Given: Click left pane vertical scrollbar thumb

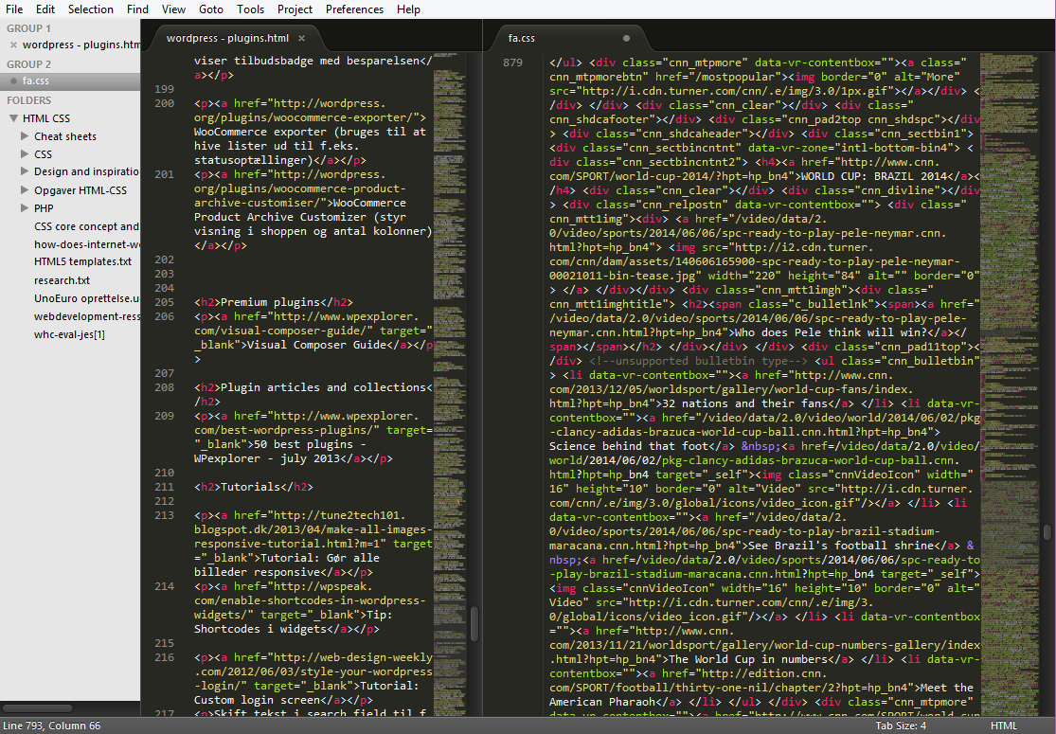Looking at the screenshot, I should pyautogui.click(x=474, y=623).
